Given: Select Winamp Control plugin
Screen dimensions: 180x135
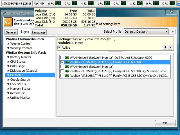Looking at the screenshot, I should pos(21,48).
